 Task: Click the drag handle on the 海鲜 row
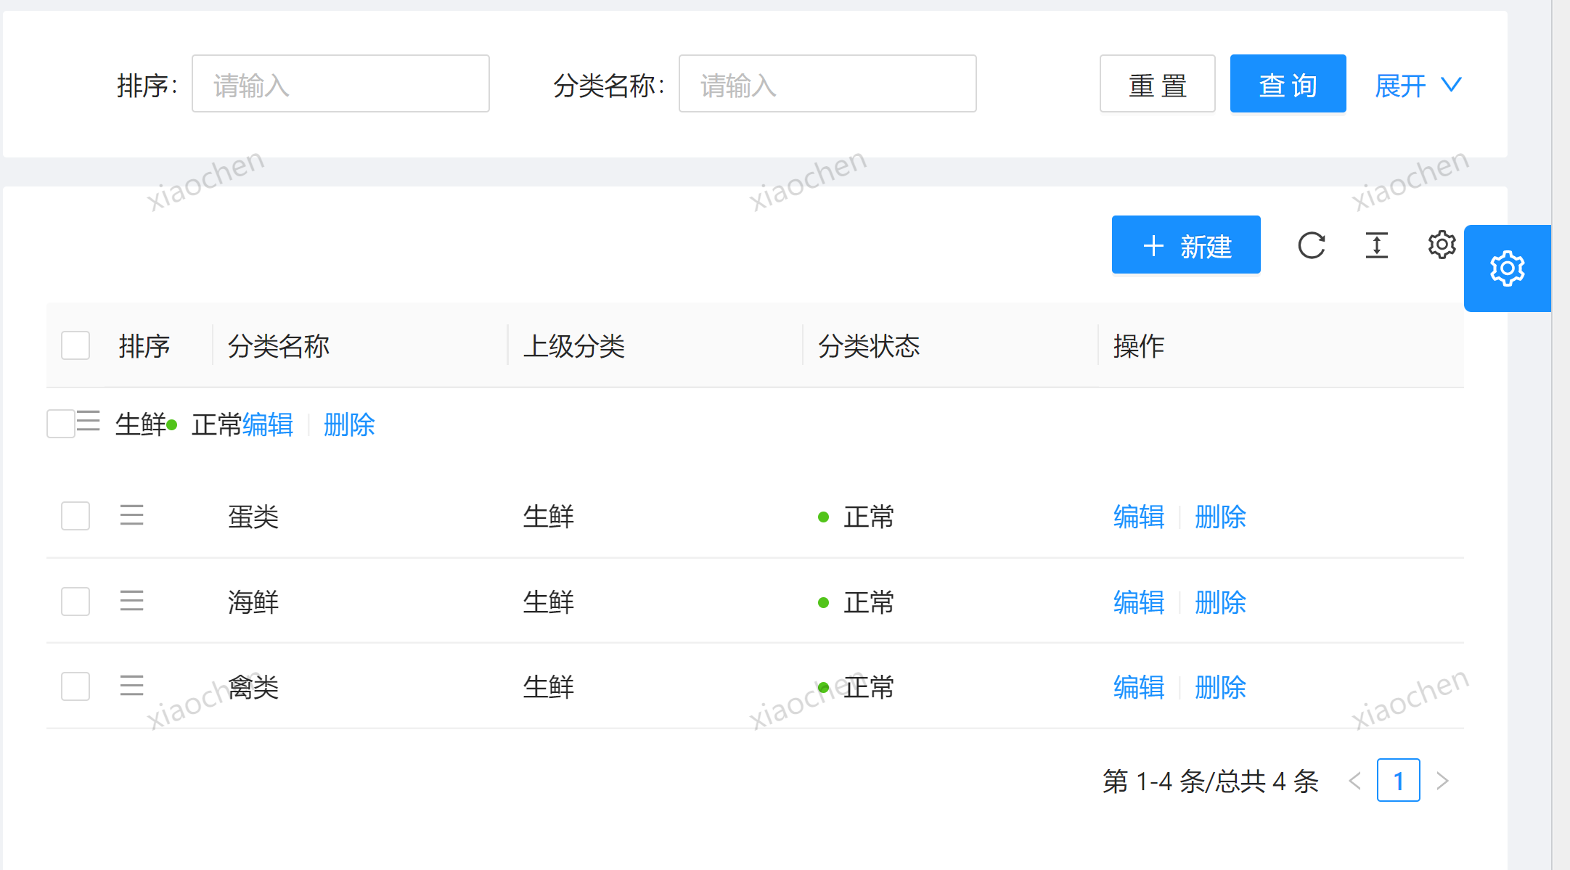(131, 601)
